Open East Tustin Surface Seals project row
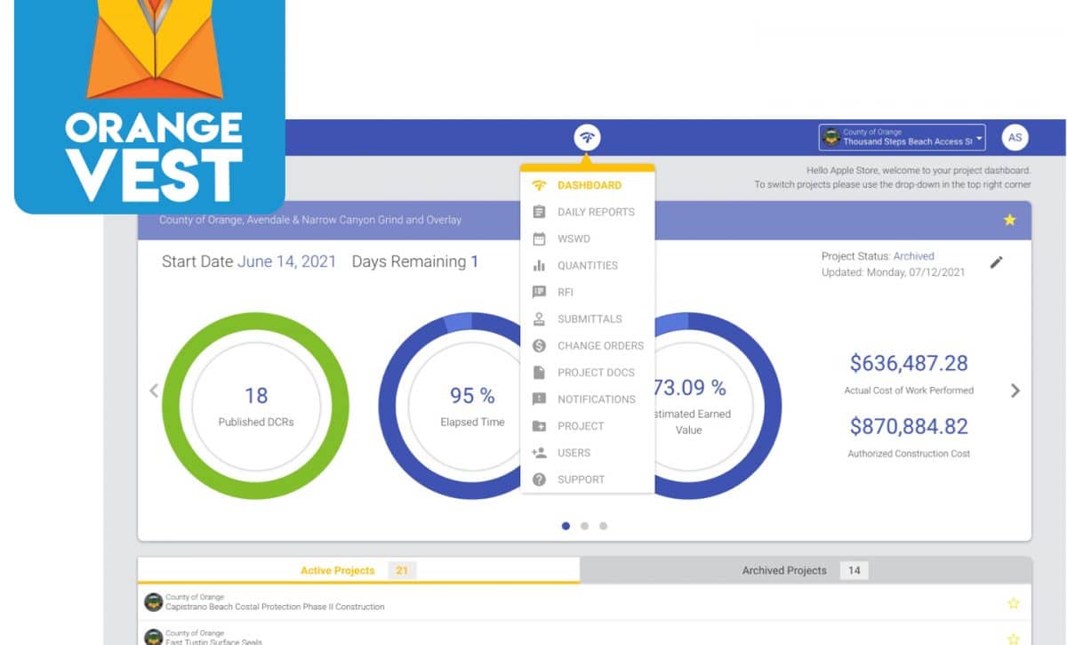Image resolution: width=1067 pixels, height=645 pixels. (584, 633)
